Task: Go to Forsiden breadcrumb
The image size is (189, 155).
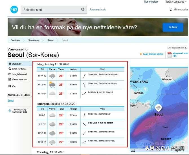Action: (x=15, y=40)
